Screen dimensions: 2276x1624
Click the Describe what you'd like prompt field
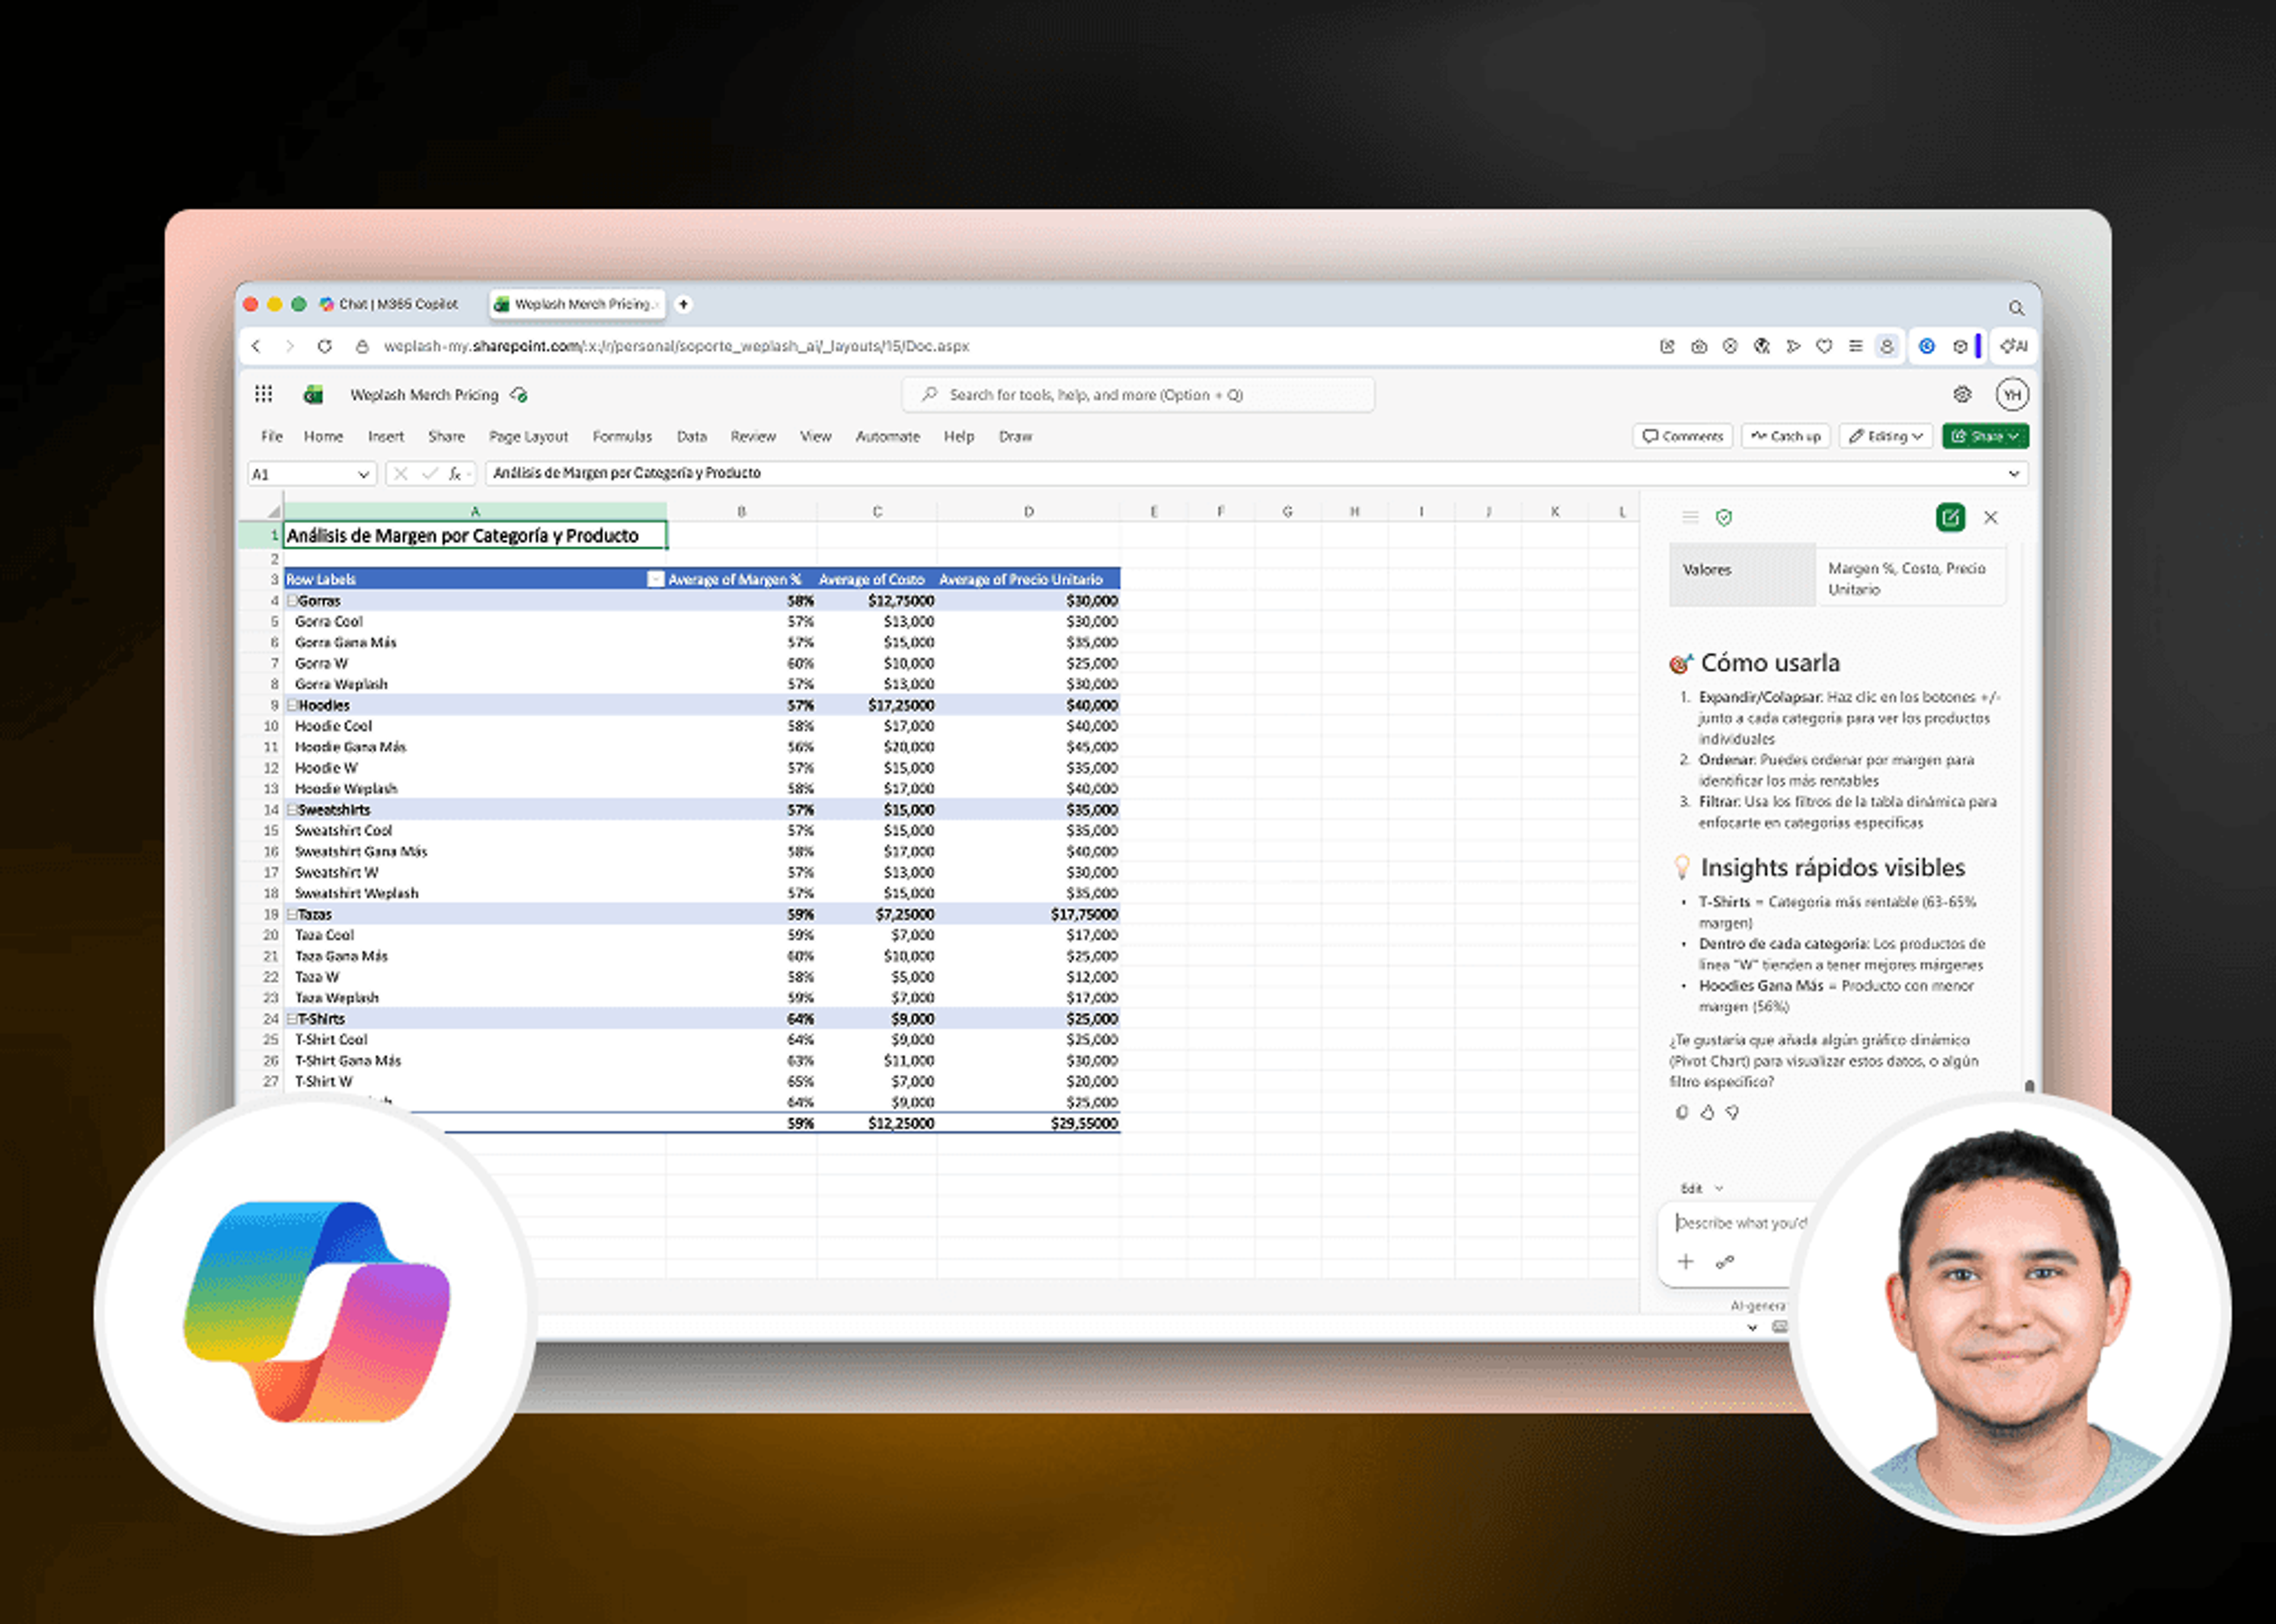click(1741, 1223)
